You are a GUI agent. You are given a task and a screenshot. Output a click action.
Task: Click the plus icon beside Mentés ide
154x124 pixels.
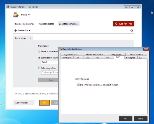[15, 30]
